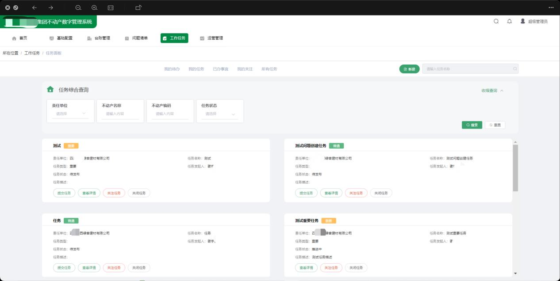
Task: Click the 超级管理员 user avatar icon
Action: click(523, 21)
